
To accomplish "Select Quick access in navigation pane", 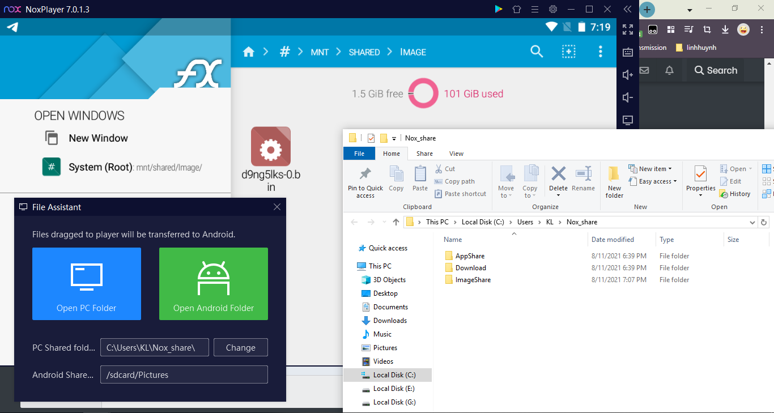I will click(x=382, y=248).
